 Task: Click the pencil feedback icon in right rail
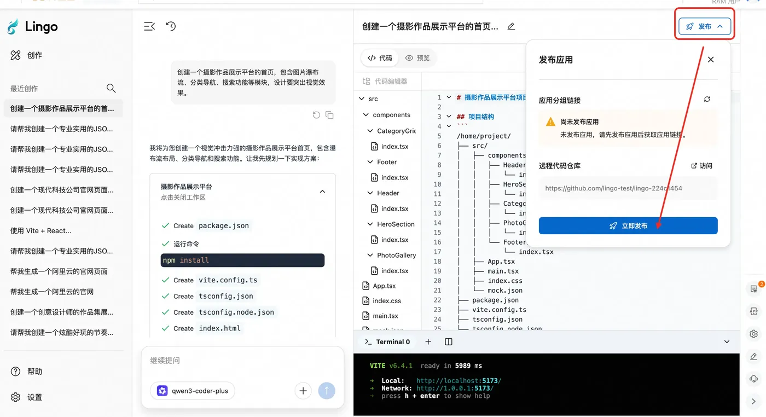753,356
